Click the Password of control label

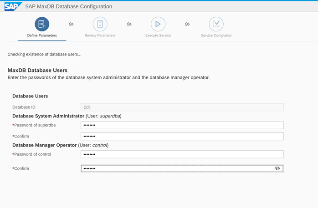tap(32, 154)
